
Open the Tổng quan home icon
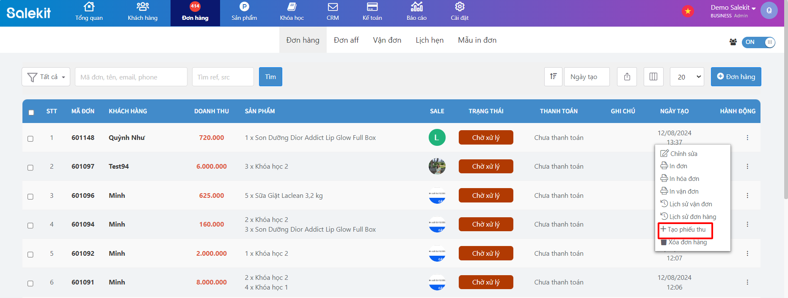[89, 7]
